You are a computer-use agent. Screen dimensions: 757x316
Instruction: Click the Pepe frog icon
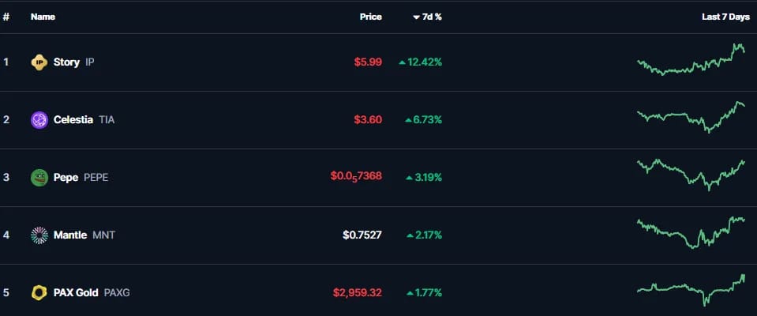(39, 177)
